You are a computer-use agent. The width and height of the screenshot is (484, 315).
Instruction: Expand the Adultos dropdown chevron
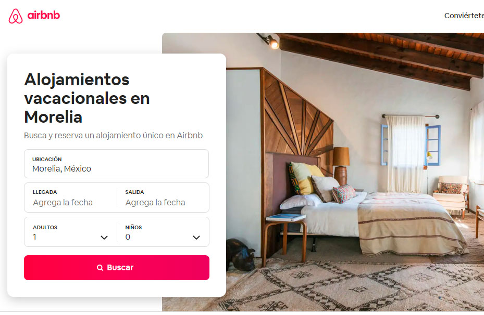[x=104, y=238]
